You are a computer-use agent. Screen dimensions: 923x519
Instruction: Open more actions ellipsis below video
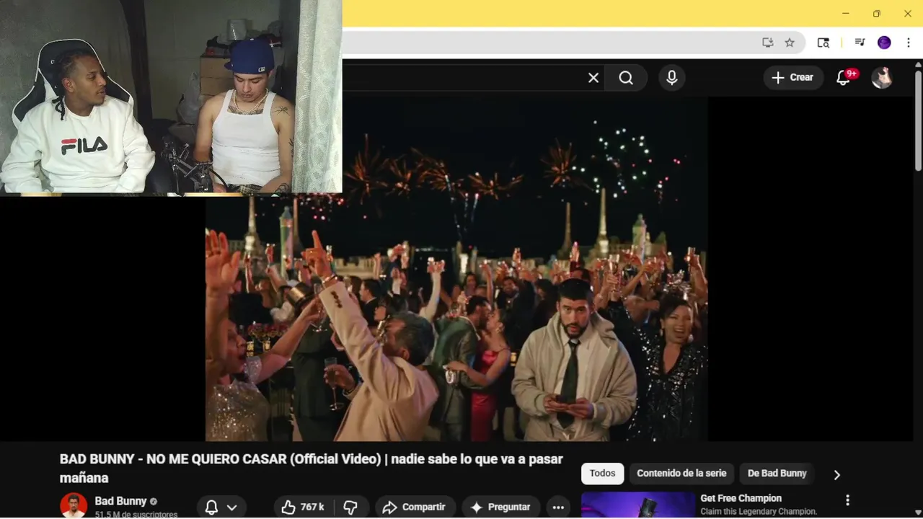click(558, 507)
